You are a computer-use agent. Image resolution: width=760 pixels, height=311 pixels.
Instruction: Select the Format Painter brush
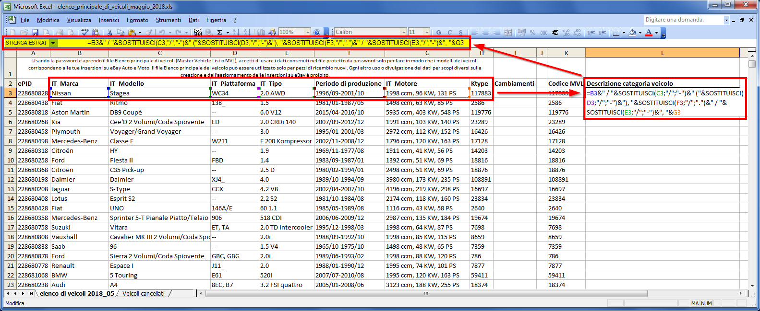(x=149, y=32)
